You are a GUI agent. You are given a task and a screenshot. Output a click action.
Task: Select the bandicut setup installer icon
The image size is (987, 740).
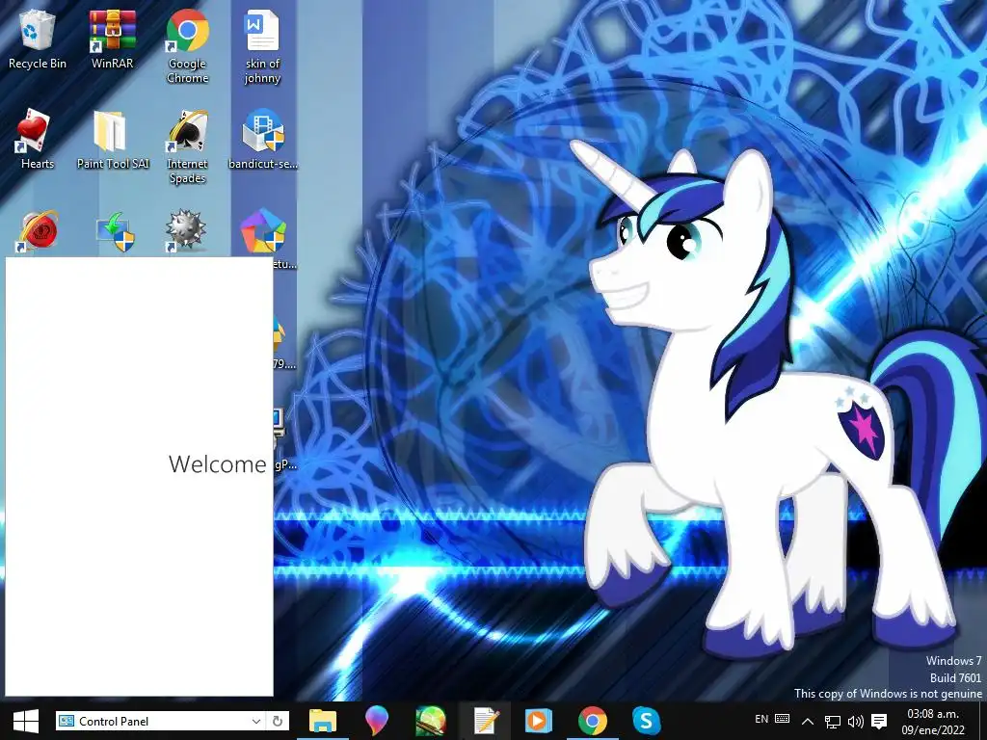[262, 139]
